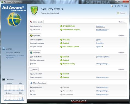Change settings for Spam protection

coord(102,77)
